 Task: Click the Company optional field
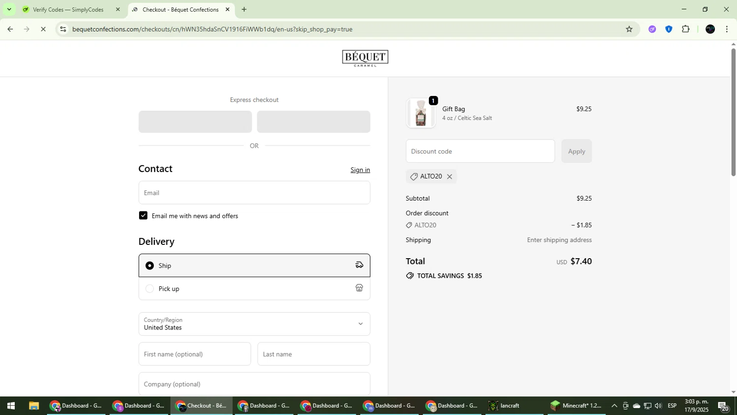(x=254, y=384)
